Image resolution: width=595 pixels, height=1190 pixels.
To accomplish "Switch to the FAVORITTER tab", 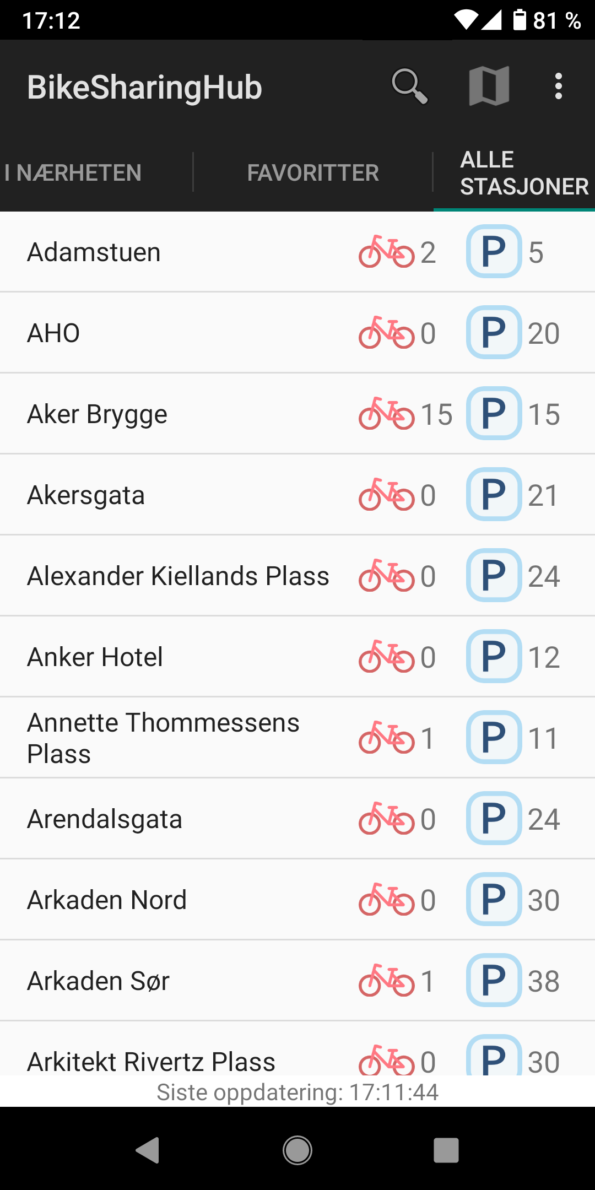I will (313, 173).
